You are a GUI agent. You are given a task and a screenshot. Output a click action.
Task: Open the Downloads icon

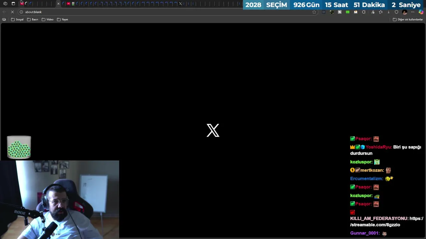click(x=388, y=12)
